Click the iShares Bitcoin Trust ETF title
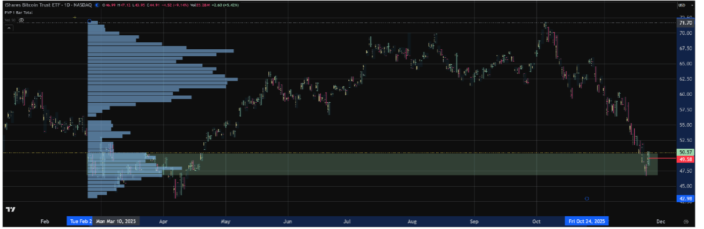 coord(31,5)
